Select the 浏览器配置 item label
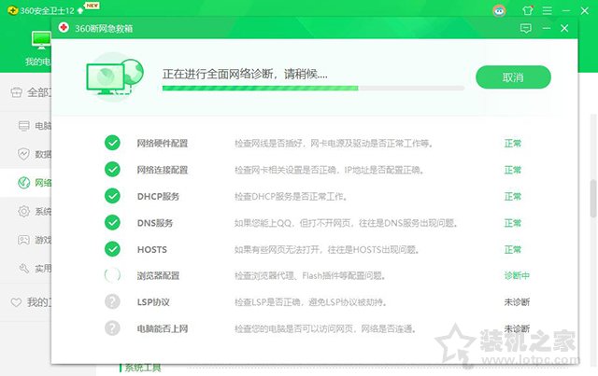 tap(158, 276)
